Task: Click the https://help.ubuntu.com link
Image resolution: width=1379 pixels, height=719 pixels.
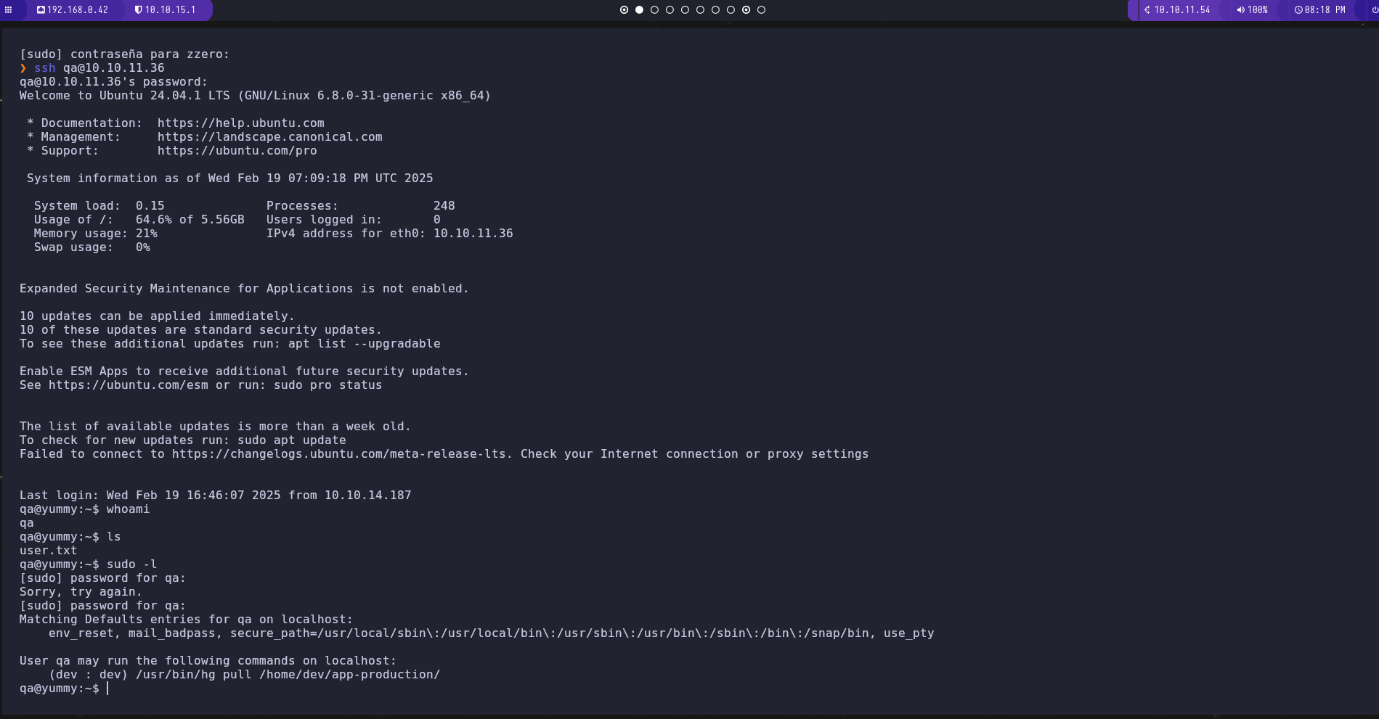Action: 241,123
